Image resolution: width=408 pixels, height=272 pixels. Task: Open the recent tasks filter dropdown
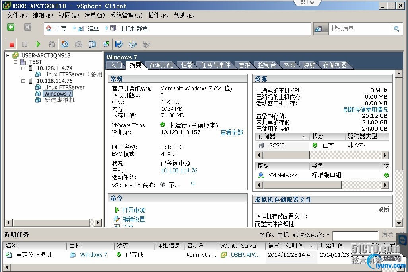[x=328, y=235]
